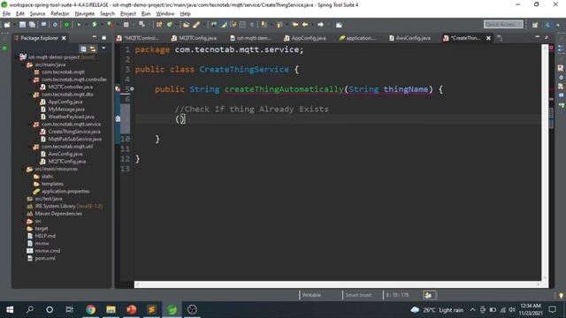Switch to the MQTTConfig.java editor tab
This screenshot has height=318, width=566.
pyautogui.click(x=195, y=38)
